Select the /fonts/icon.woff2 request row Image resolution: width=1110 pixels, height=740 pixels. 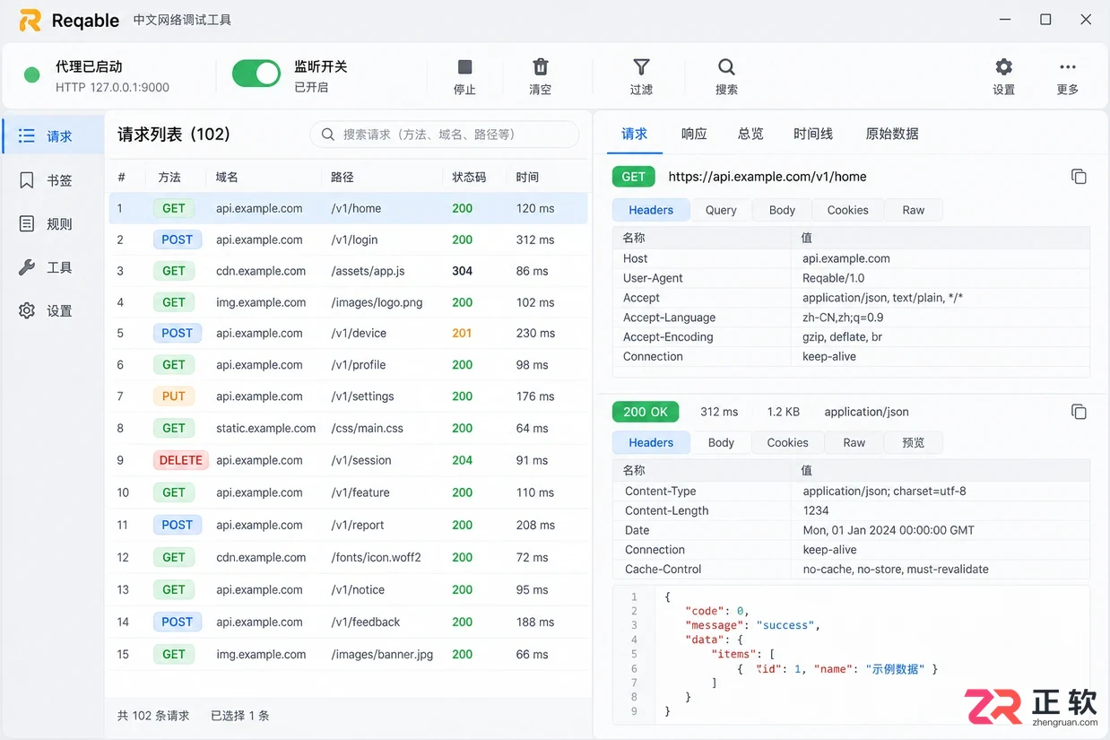click(348, 557)
